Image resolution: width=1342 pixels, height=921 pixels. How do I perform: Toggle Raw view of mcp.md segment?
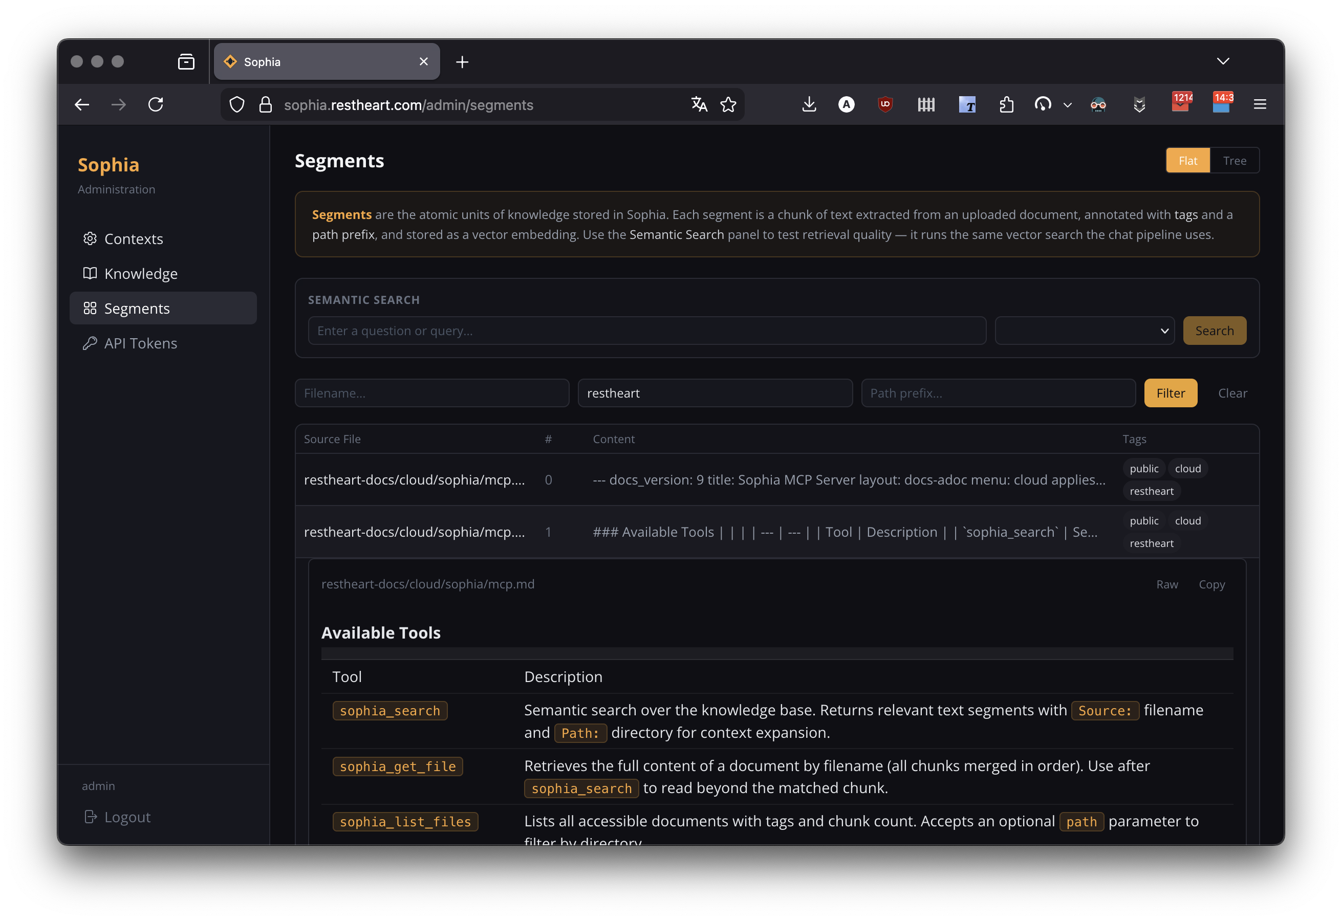(x=1166, y=584)
